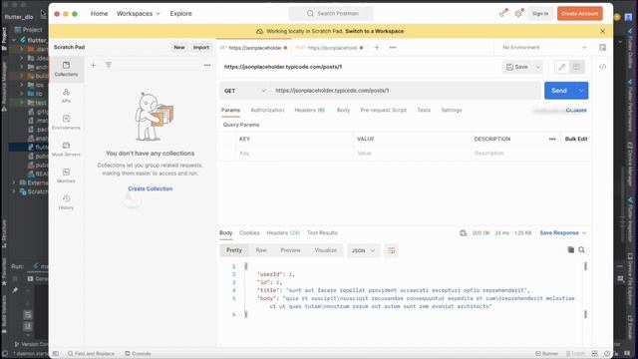The image size is (638, 359).
Task: Click the request URL input field
Action: pyautogui.click(x=406, y=91)
